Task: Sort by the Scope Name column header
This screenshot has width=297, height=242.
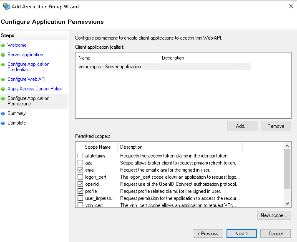Action: click(x=98, y=147)
